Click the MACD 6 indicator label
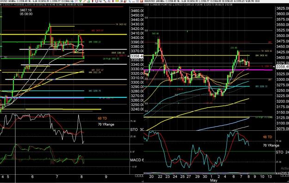 coord(137,160)
